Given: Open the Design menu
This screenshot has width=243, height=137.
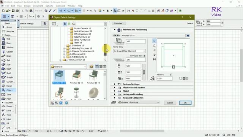Looking at the screenshot, I should [27, 6].
